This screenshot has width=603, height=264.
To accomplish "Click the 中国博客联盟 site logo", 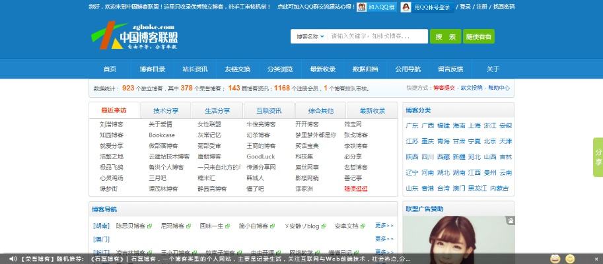I will click(135, 36).
